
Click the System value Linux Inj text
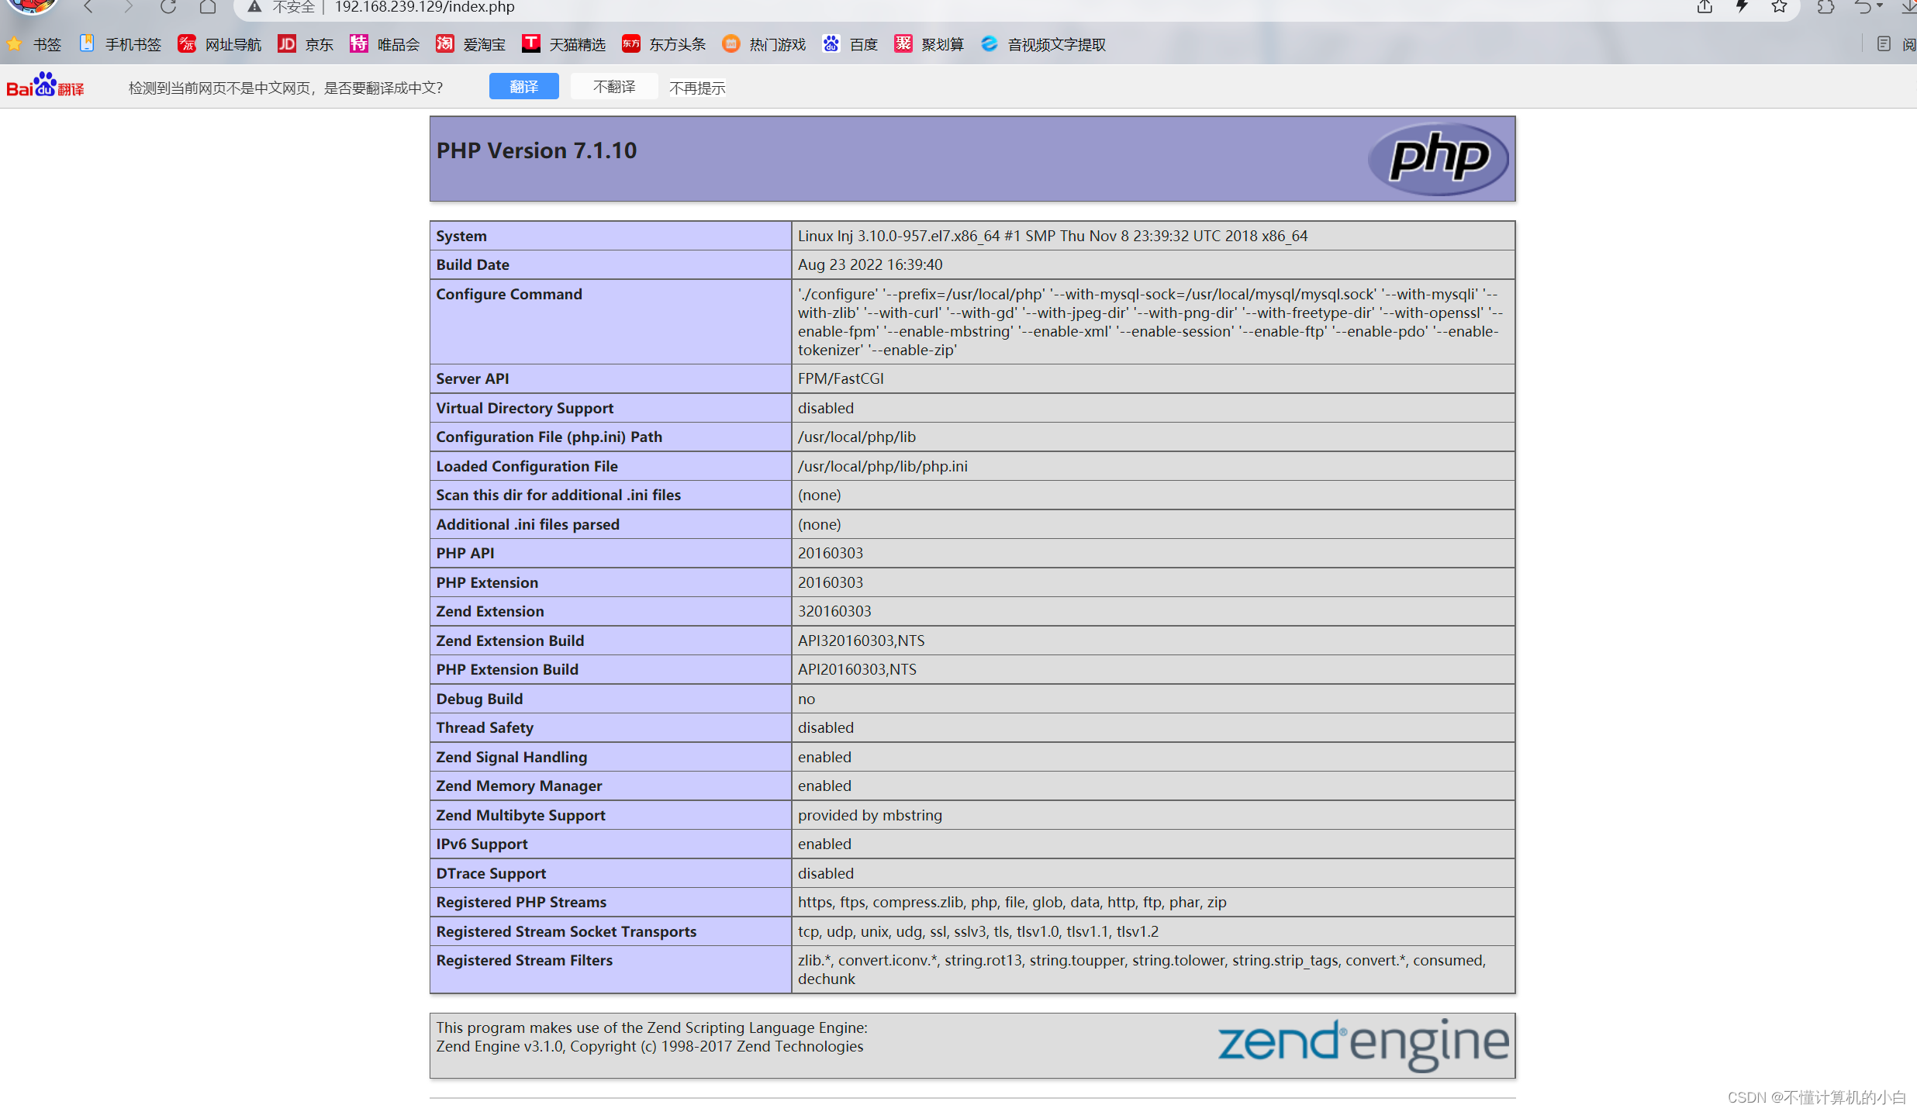tap(1052, 236)
